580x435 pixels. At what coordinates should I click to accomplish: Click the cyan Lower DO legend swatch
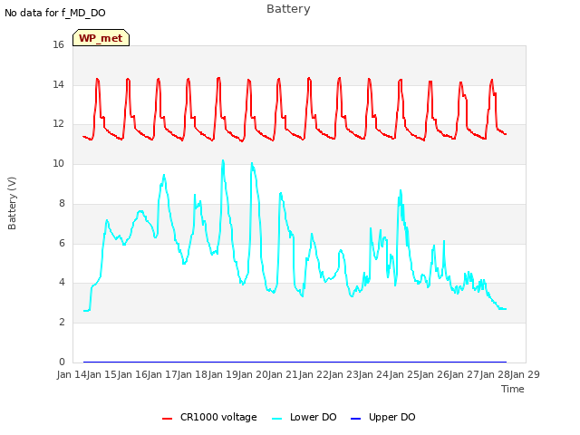click(x=276, y=419)
